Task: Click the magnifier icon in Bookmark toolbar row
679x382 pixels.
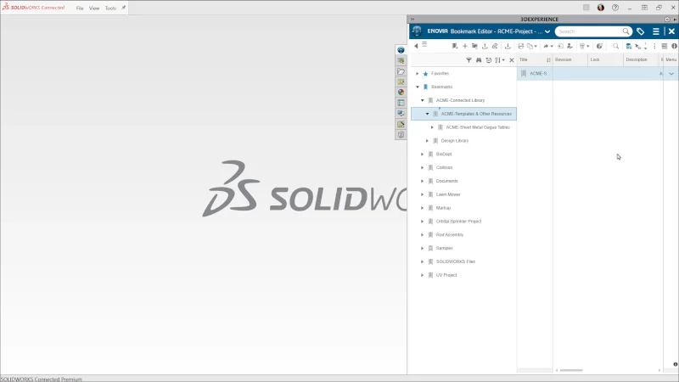Action: (x=616, y=46)
